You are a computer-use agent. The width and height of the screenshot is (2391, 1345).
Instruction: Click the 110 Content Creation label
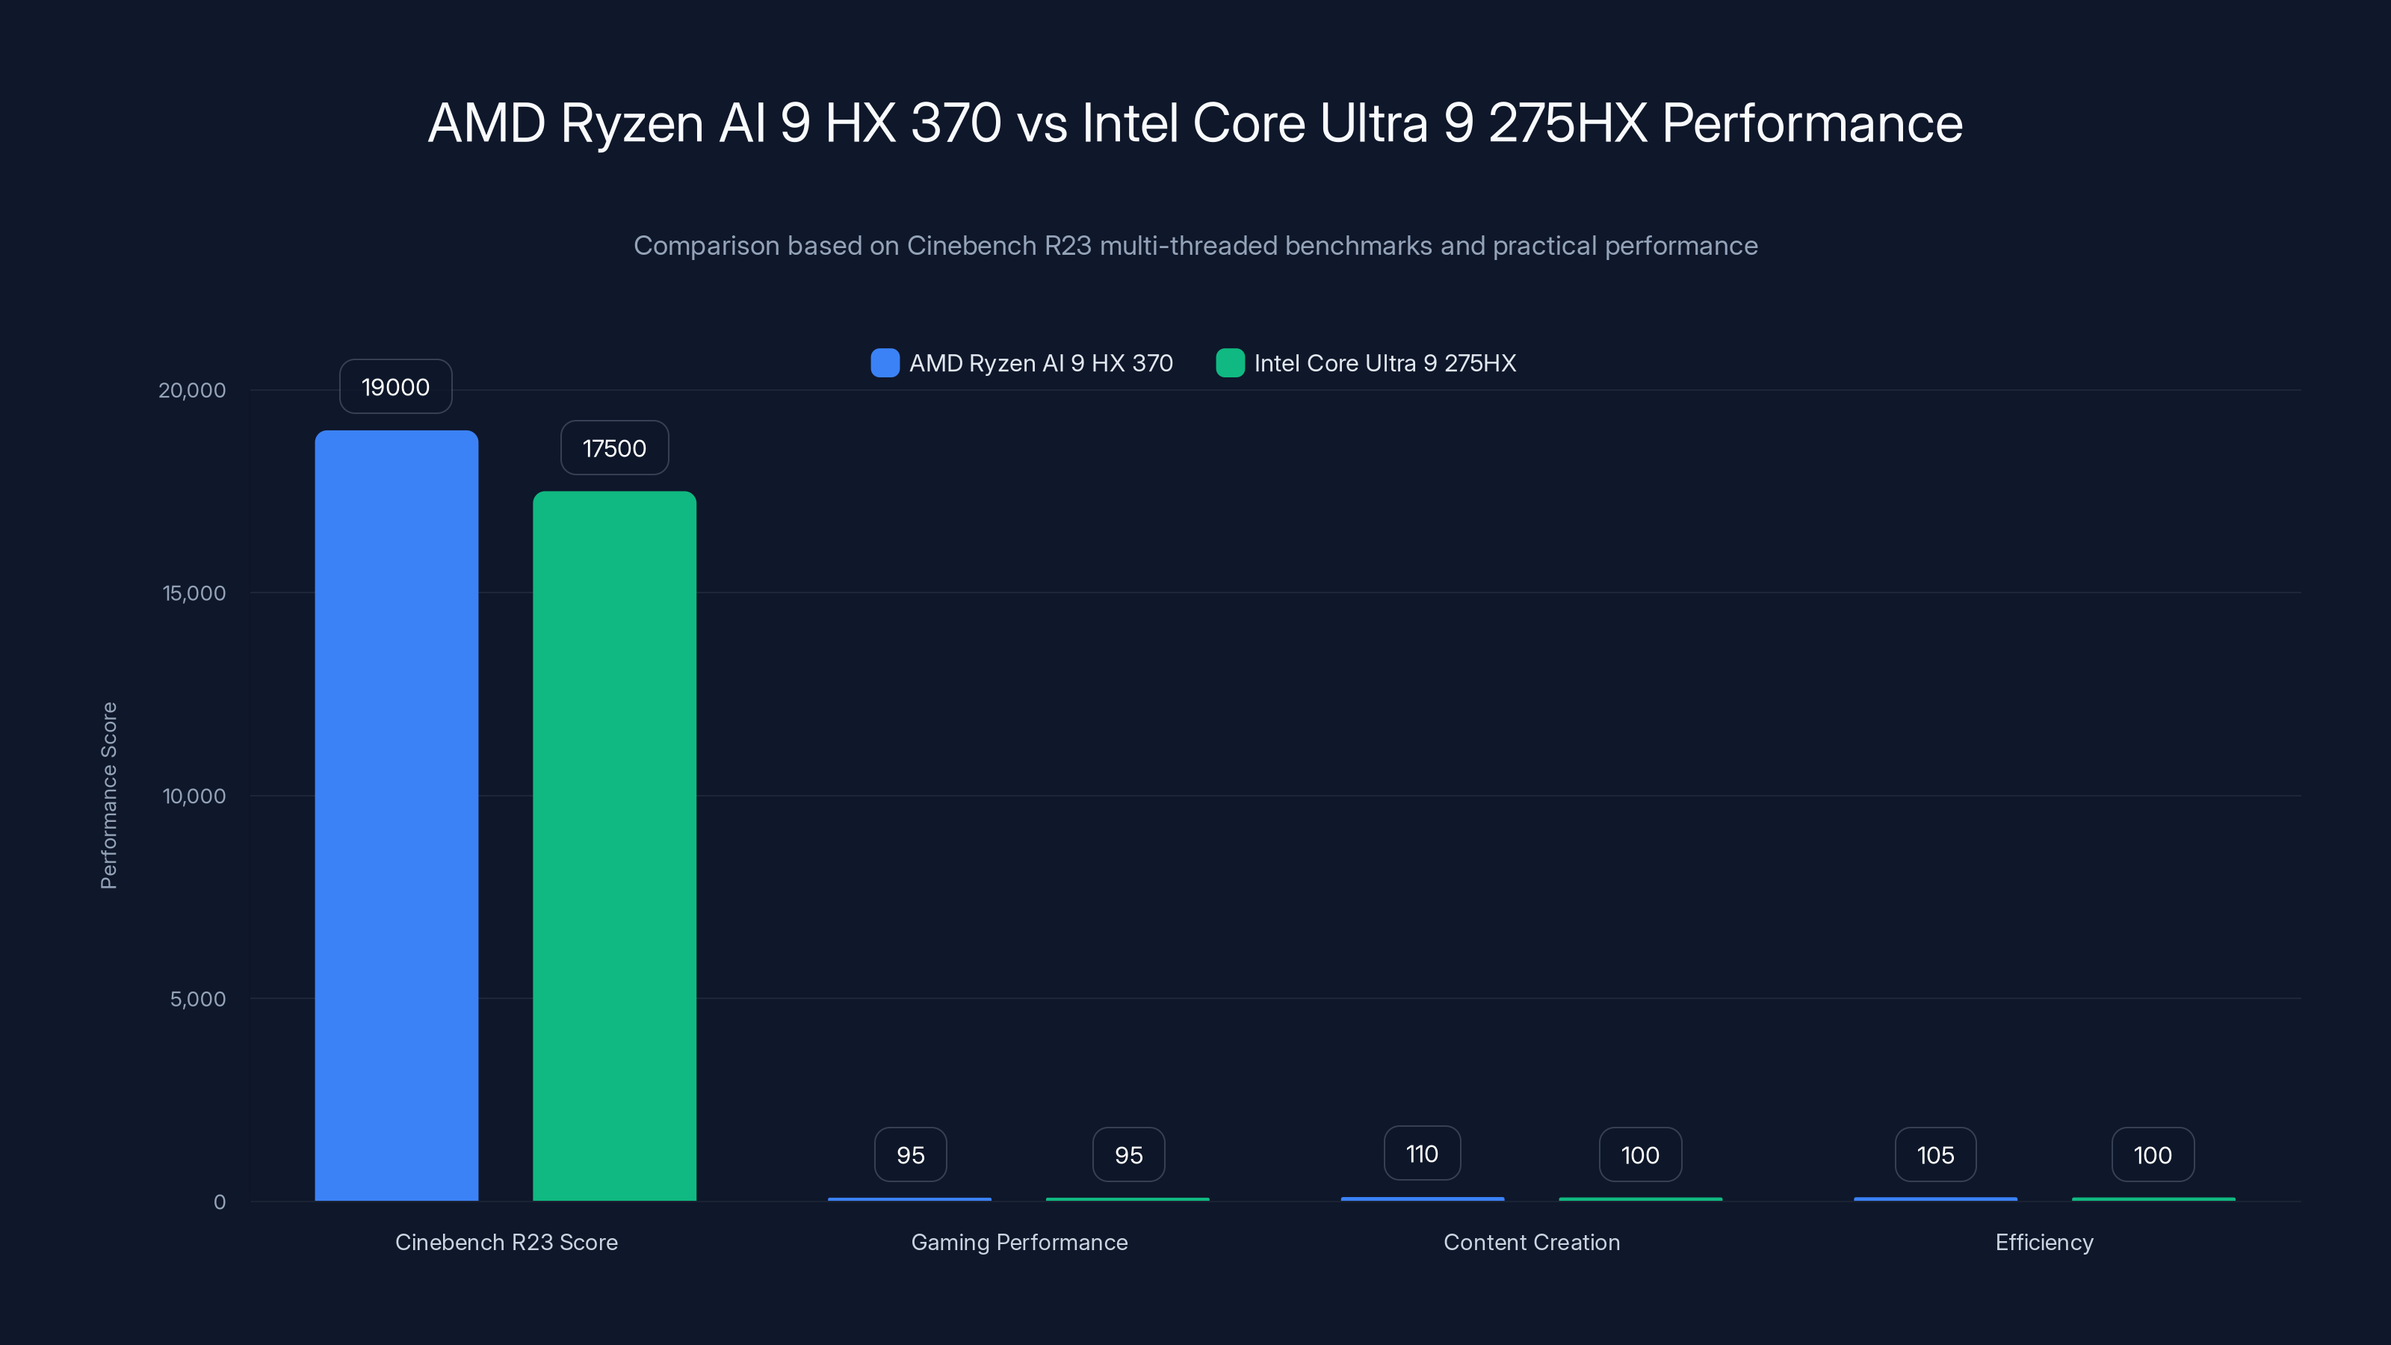tap(1421, 1153)
